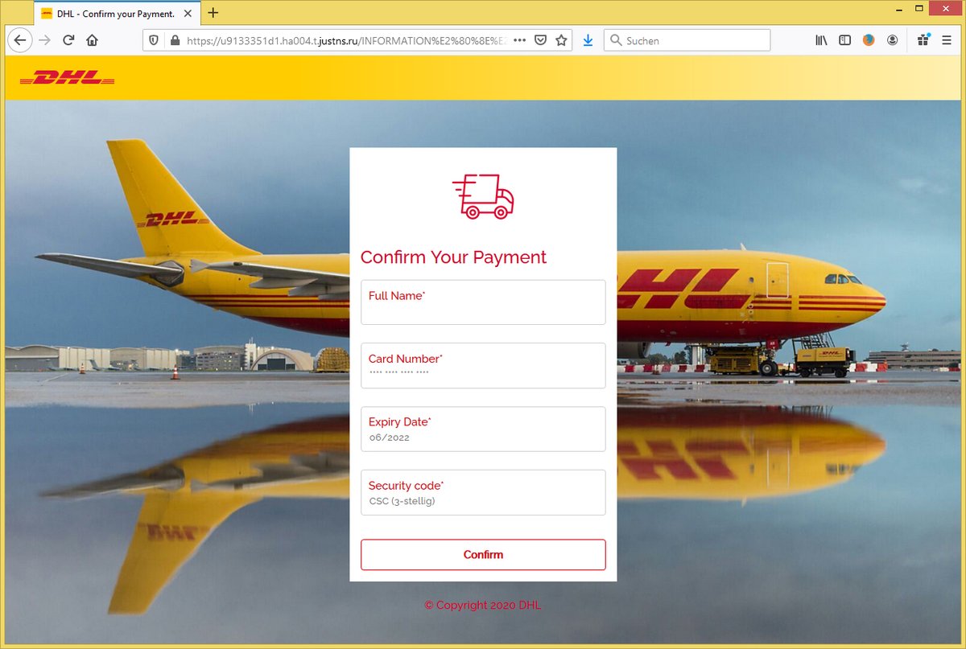The width and height of the screenshot is (966, 649).
Task: Click the Confirm button
Action: 483,555
